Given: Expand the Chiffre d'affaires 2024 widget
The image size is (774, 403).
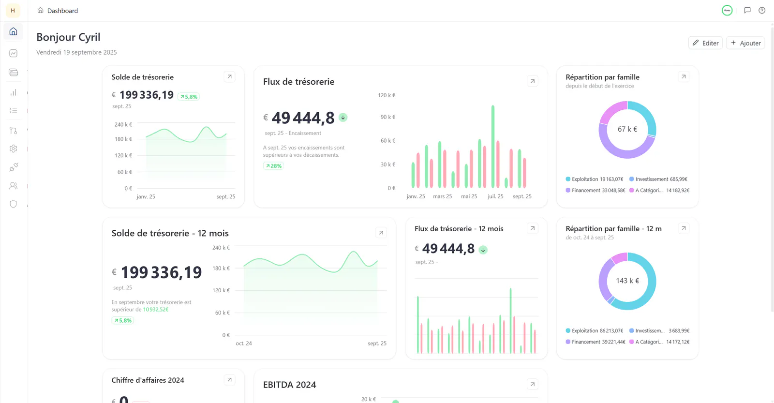Looking at the screenshot, I should [230, 380].
